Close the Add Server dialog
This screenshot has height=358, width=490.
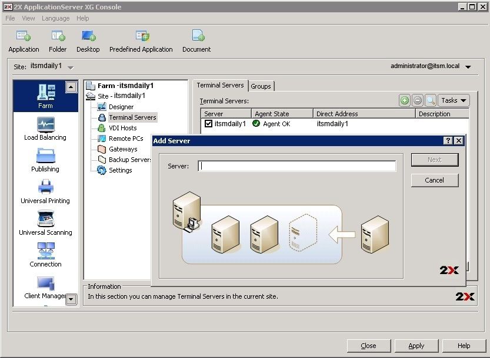click(x=458, y=141)
